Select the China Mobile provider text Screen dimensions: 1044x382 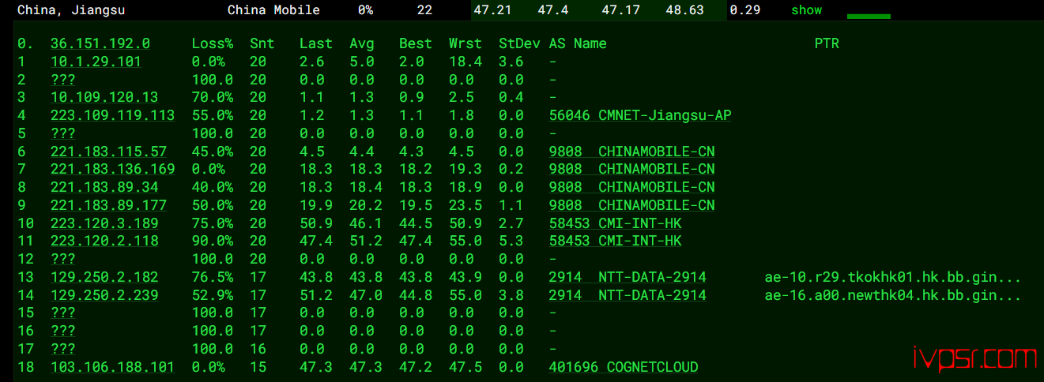(273, 10)
